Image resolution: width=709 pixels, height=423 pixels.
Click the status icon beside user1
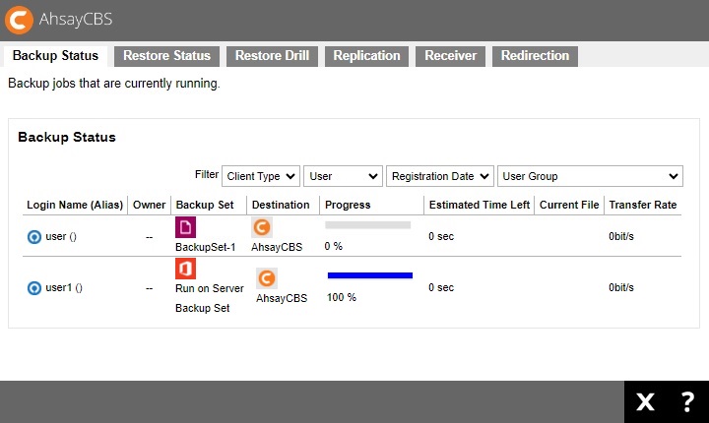(34, 288)
